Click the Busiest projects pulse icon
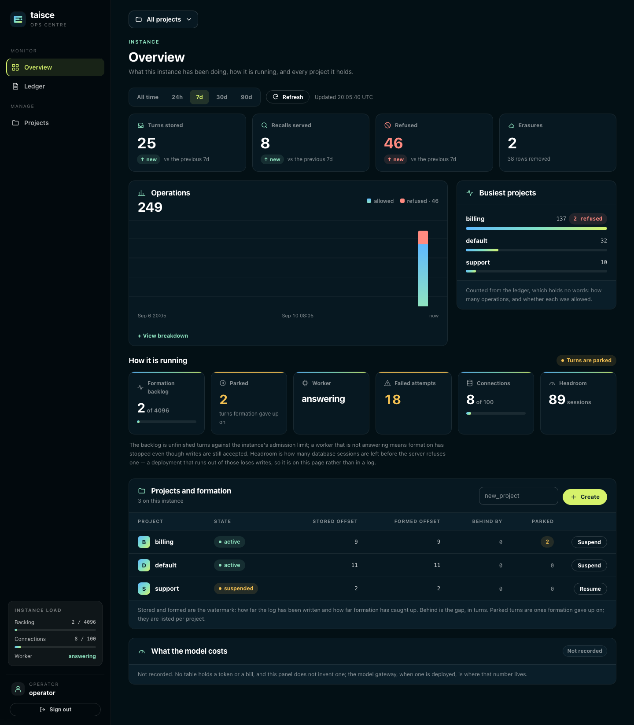Image resolution: width=634 pixels, height=725 pixels. coord(470,193)
